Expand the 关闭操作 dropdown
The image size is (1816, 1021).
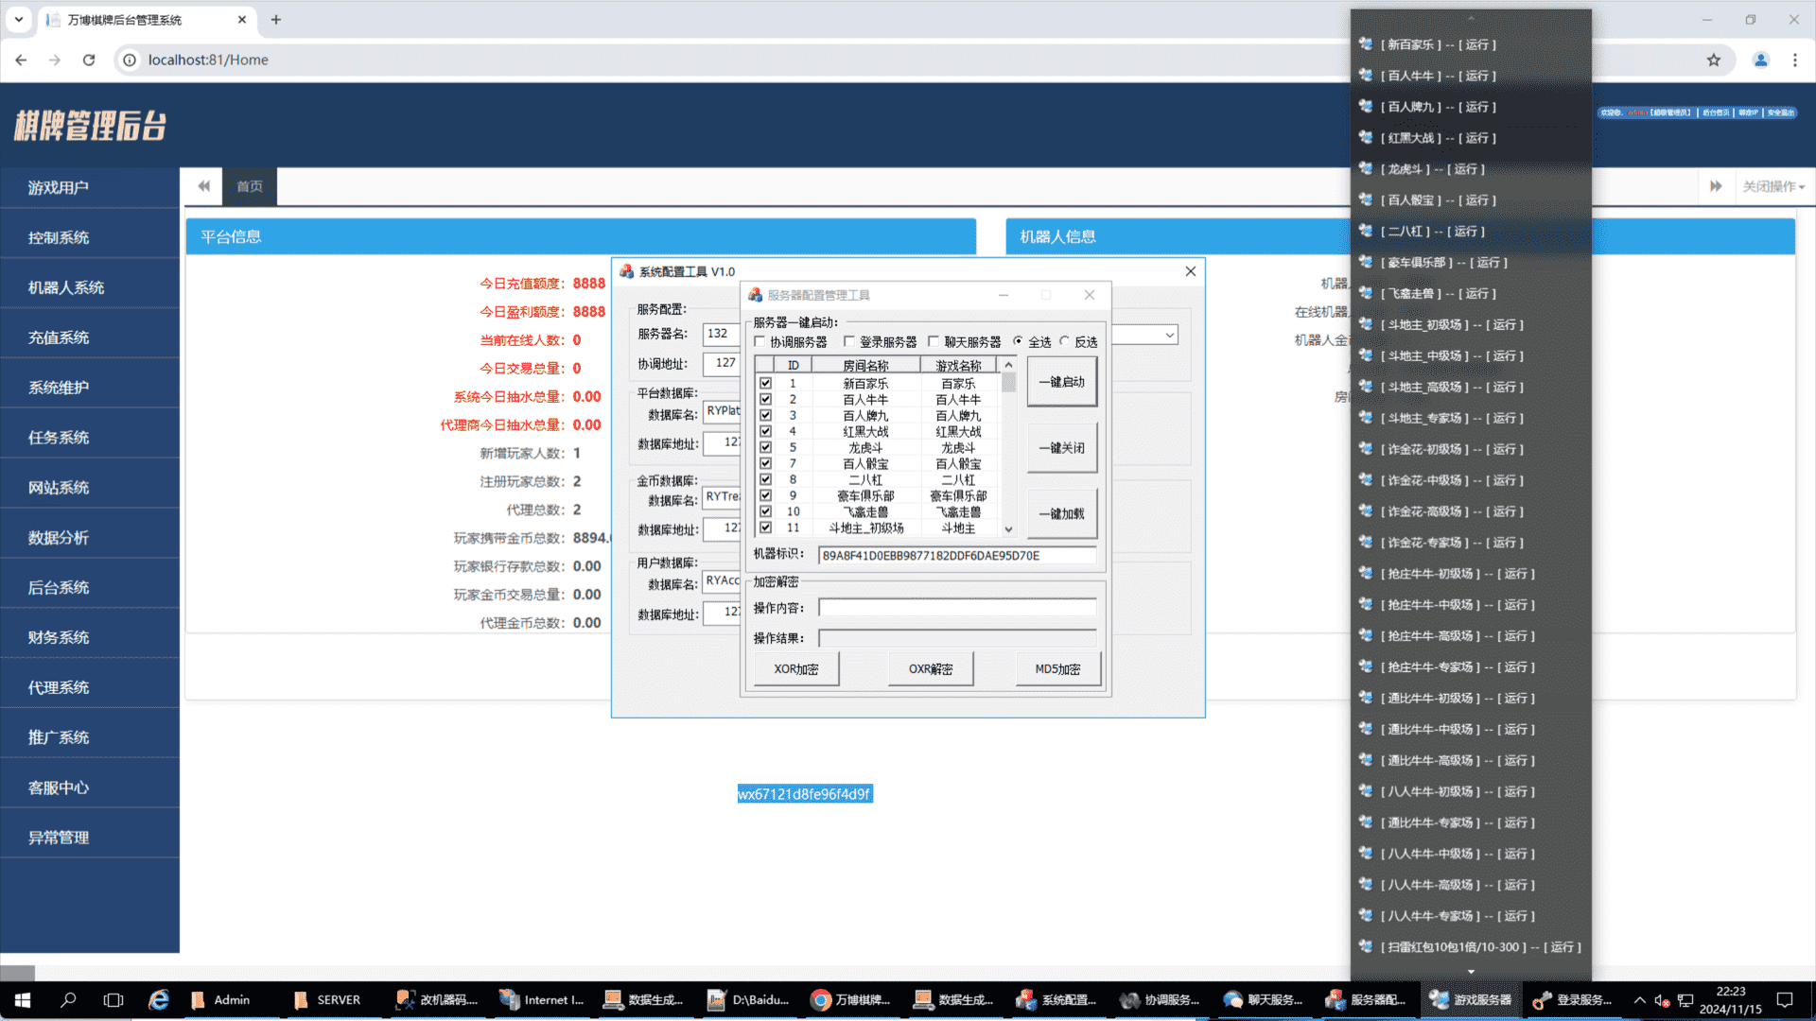point(1773,186)
